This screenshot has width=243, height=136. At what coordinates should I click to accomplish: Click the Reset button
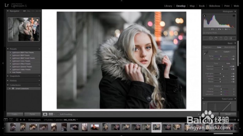[228, 114]
